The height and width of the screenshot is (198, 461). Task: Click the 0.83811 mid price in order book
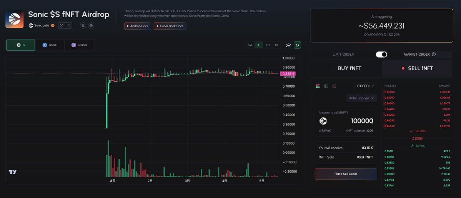click(x=417, y=138)
